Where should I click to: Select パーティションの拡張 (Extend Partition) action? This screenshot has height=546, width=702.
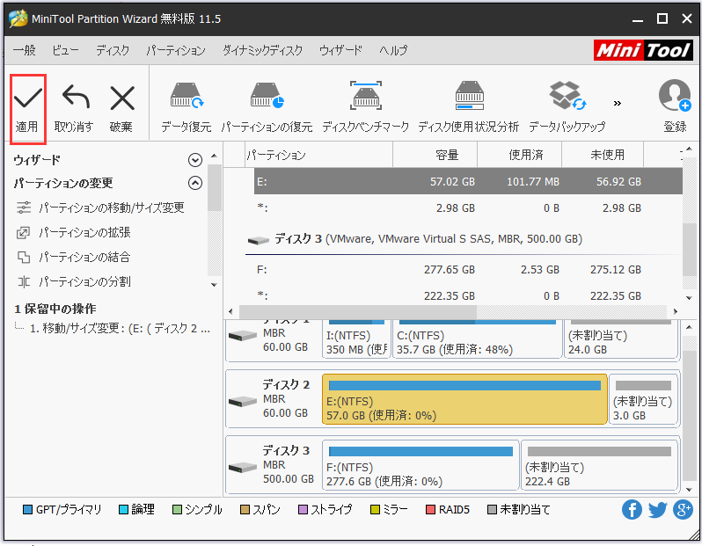73,232
